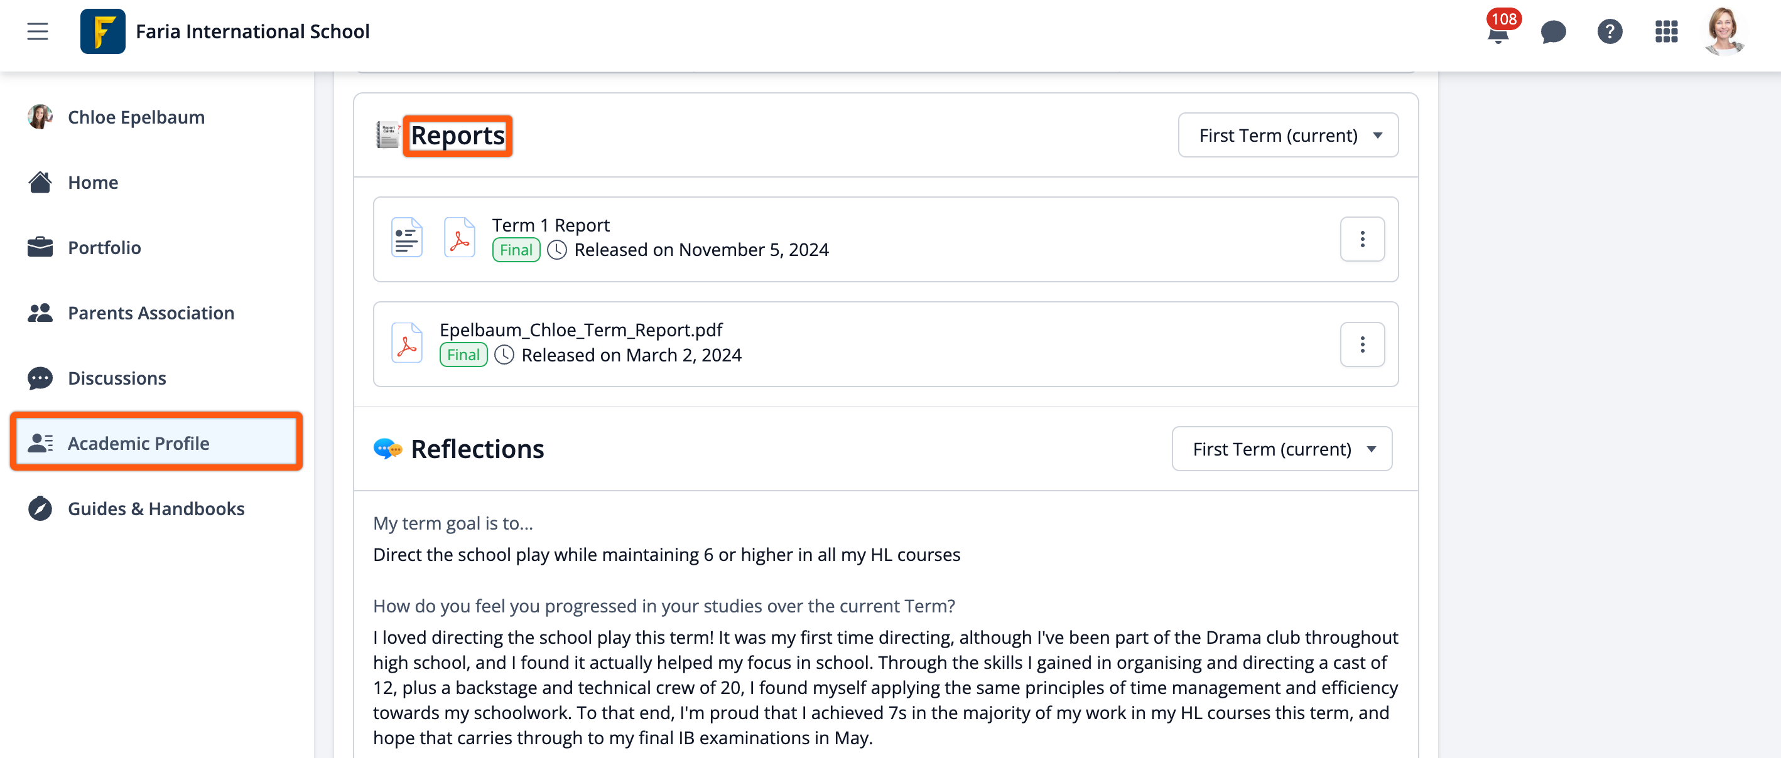This screenshot has width=1781, height=758.
Task: Select Parents Association sidebar item
Action: click(x=151, y=313)
